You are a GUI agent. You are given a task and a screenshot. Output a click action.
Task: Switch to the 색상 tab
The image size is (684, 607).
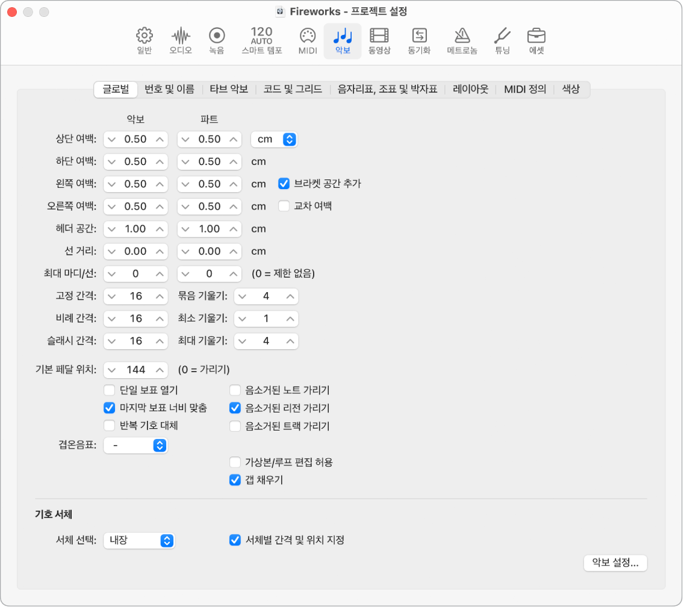coord(571,90)
